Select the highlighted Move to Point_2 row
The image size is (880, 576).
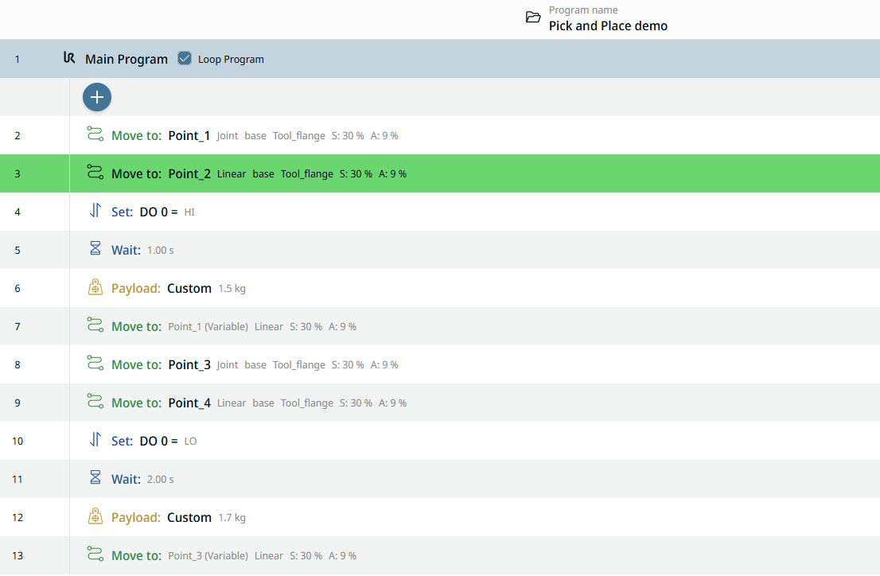coord(398,173)
